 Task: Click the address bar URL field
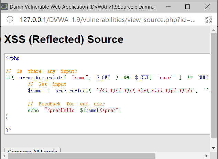pyautogui.click(x=108, y=20)
